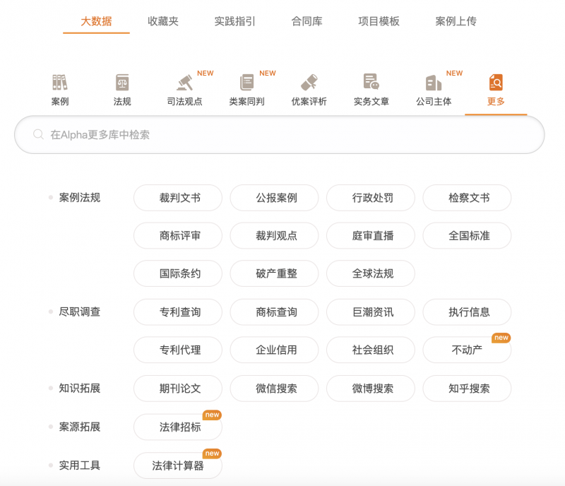The height and width of the screenshot is (486, 565).
Task: Open the 专利查询 button
Action: (178, 312)
